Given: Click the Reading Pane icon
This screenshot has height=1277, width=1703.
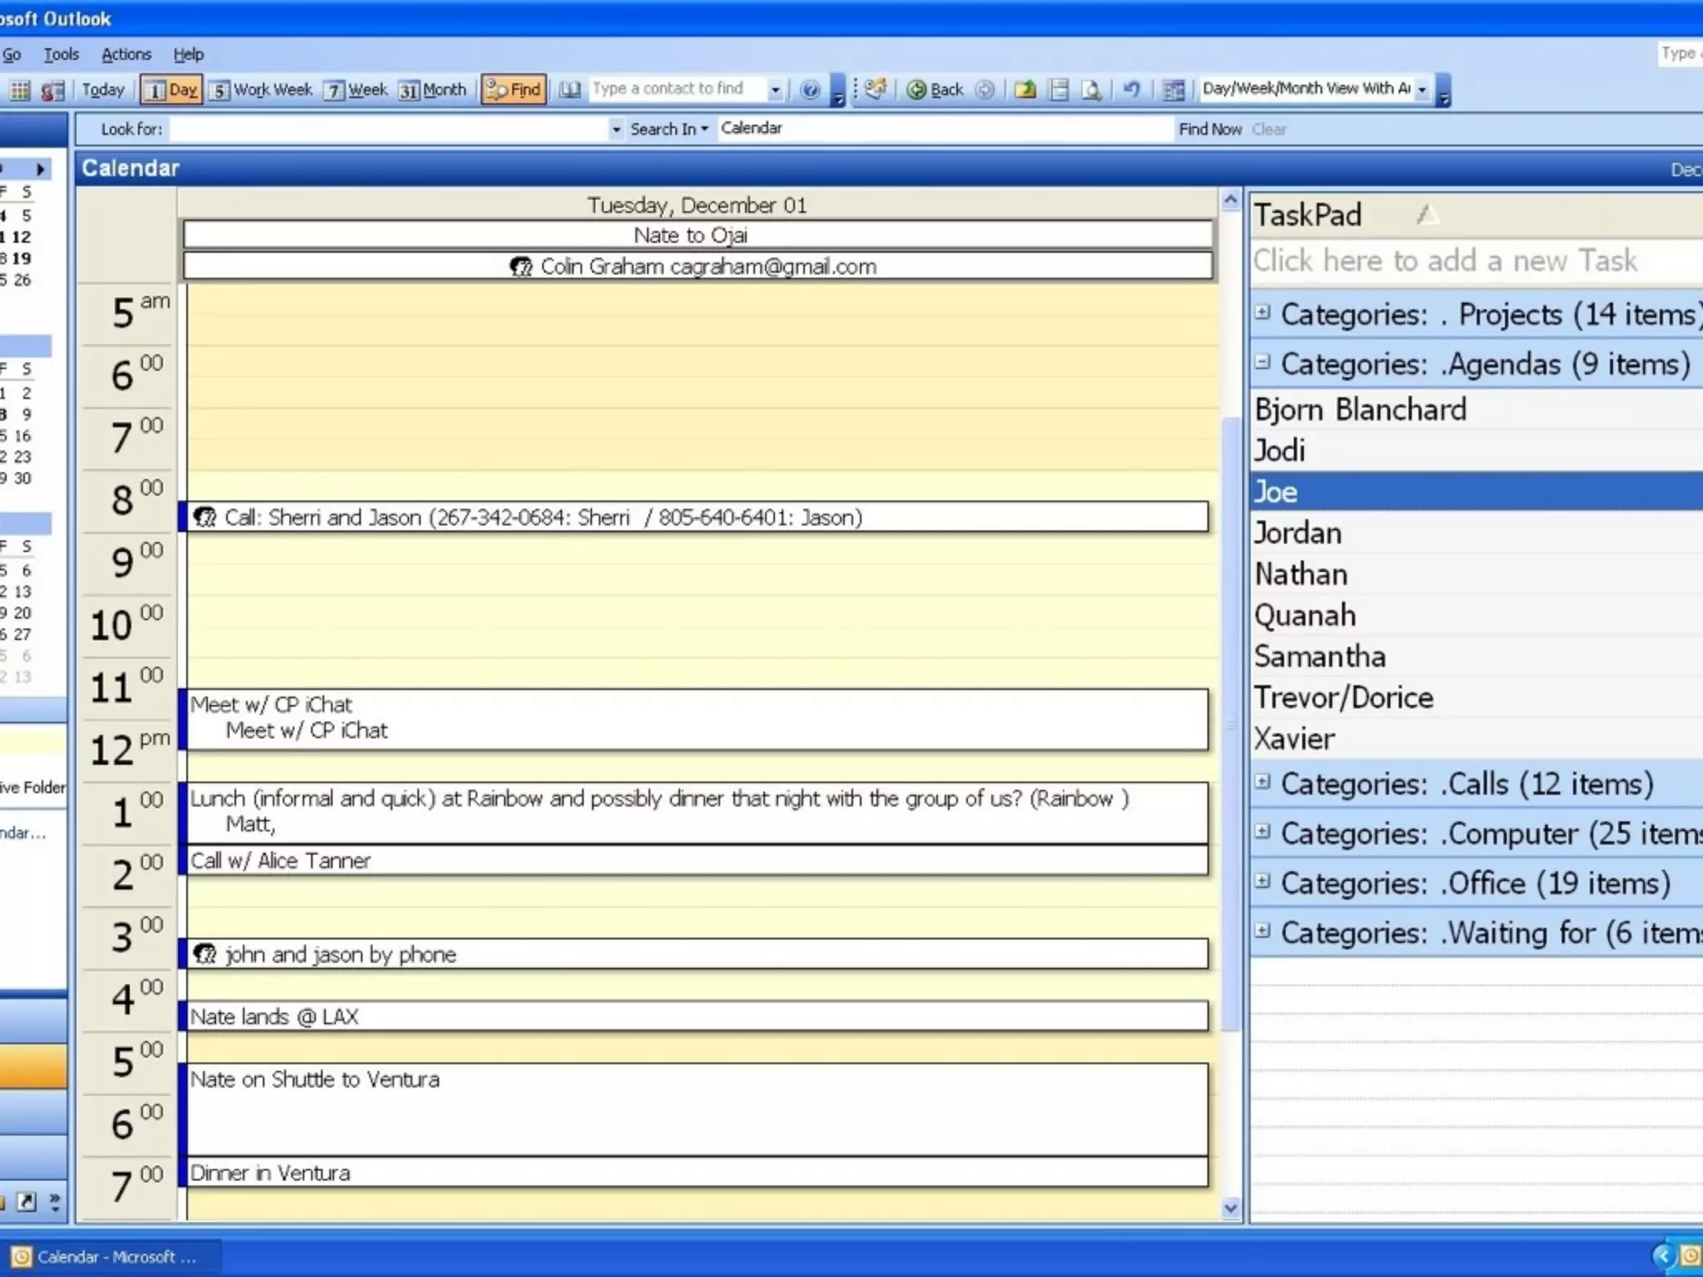Looking at the screenshot, I should click(1059, 90).
